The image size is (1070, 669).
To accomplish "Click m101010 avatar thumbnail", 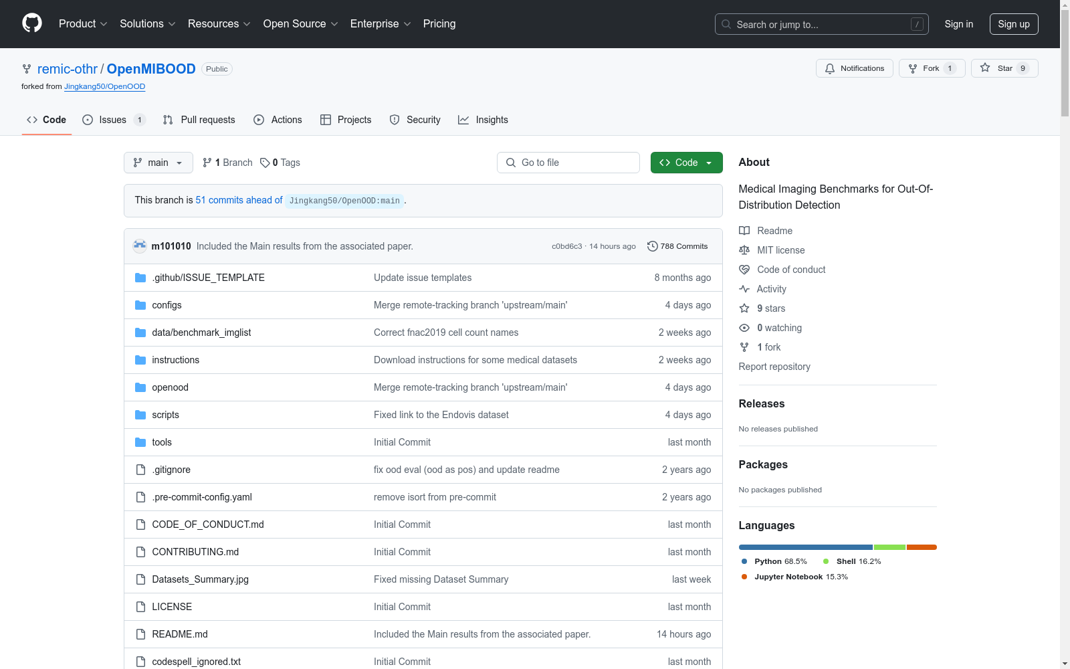I will [x=140, y=246].
